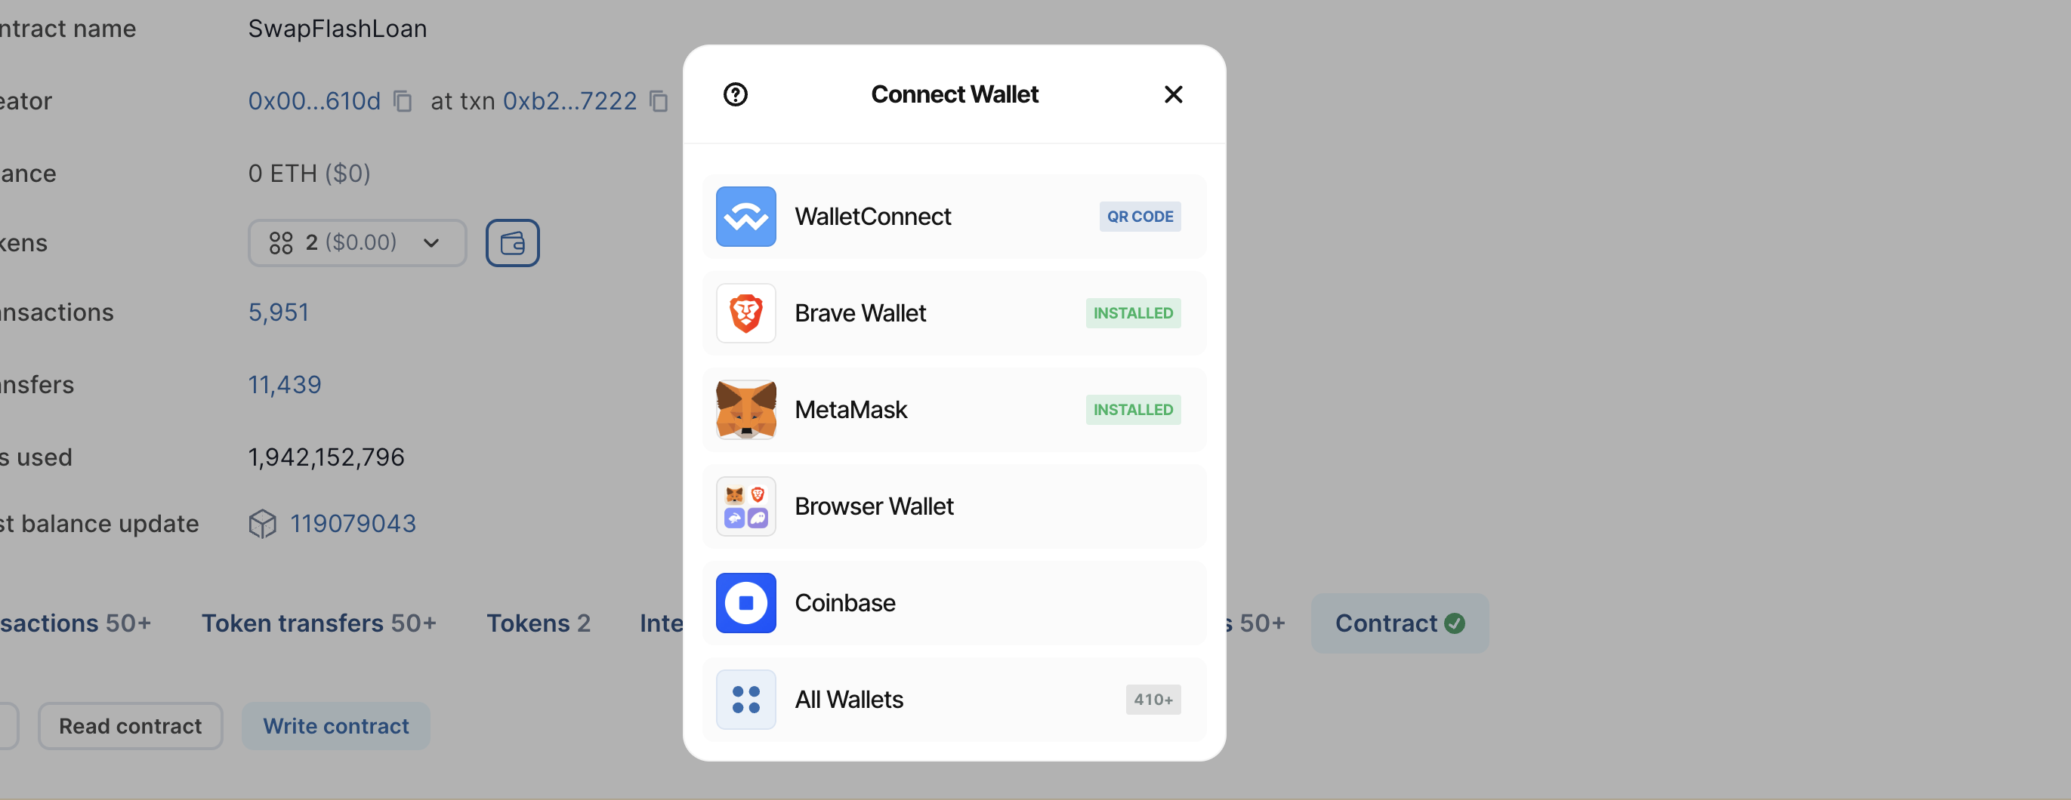
Task: Copy the creator address 0x00...610d
Action: [403, 101]
